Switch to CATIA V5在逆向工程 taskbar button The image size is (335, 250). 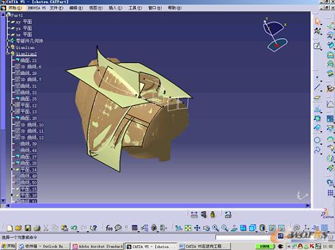click(204, 246)
